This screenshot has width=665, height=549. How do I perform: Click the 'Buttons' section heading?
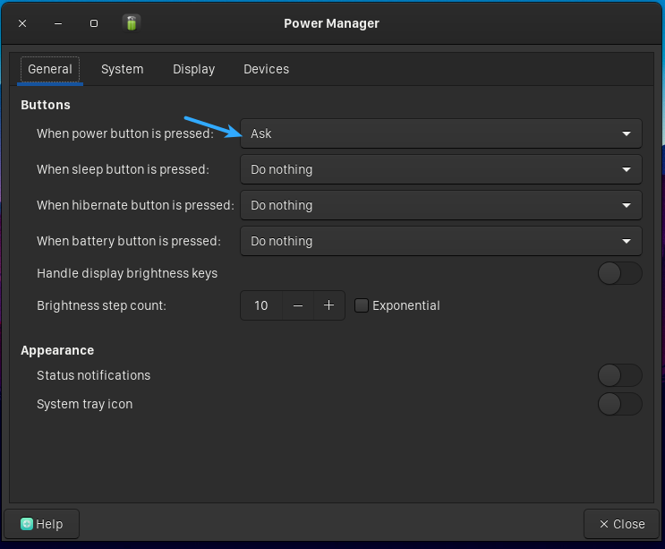click(46, 105)
